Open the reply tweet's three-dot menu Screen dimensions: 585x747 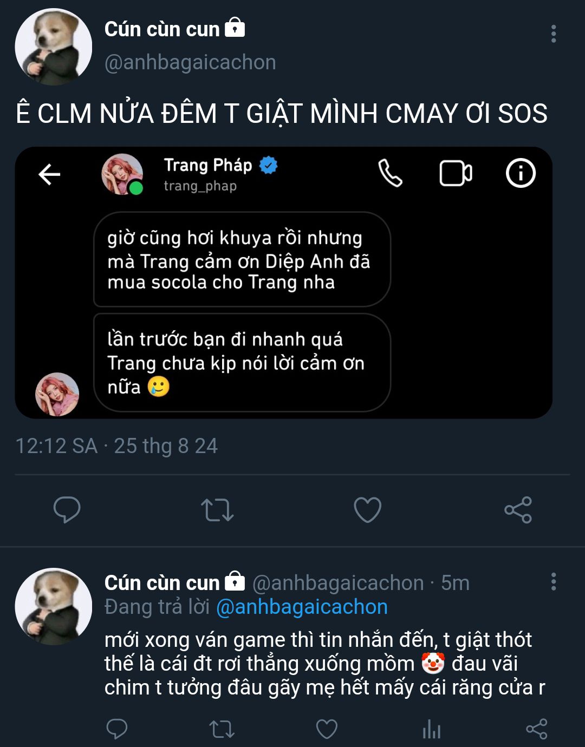(x=553, y=582)
